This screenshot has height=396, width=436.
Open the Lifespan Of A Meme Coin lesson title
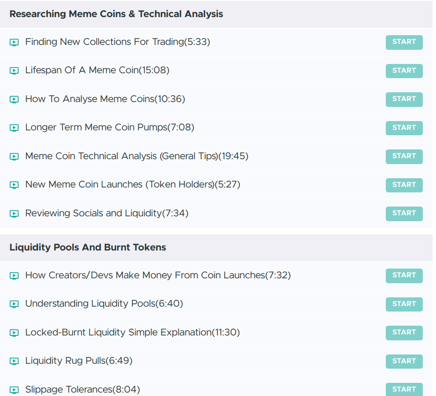[x=97, y=70]
